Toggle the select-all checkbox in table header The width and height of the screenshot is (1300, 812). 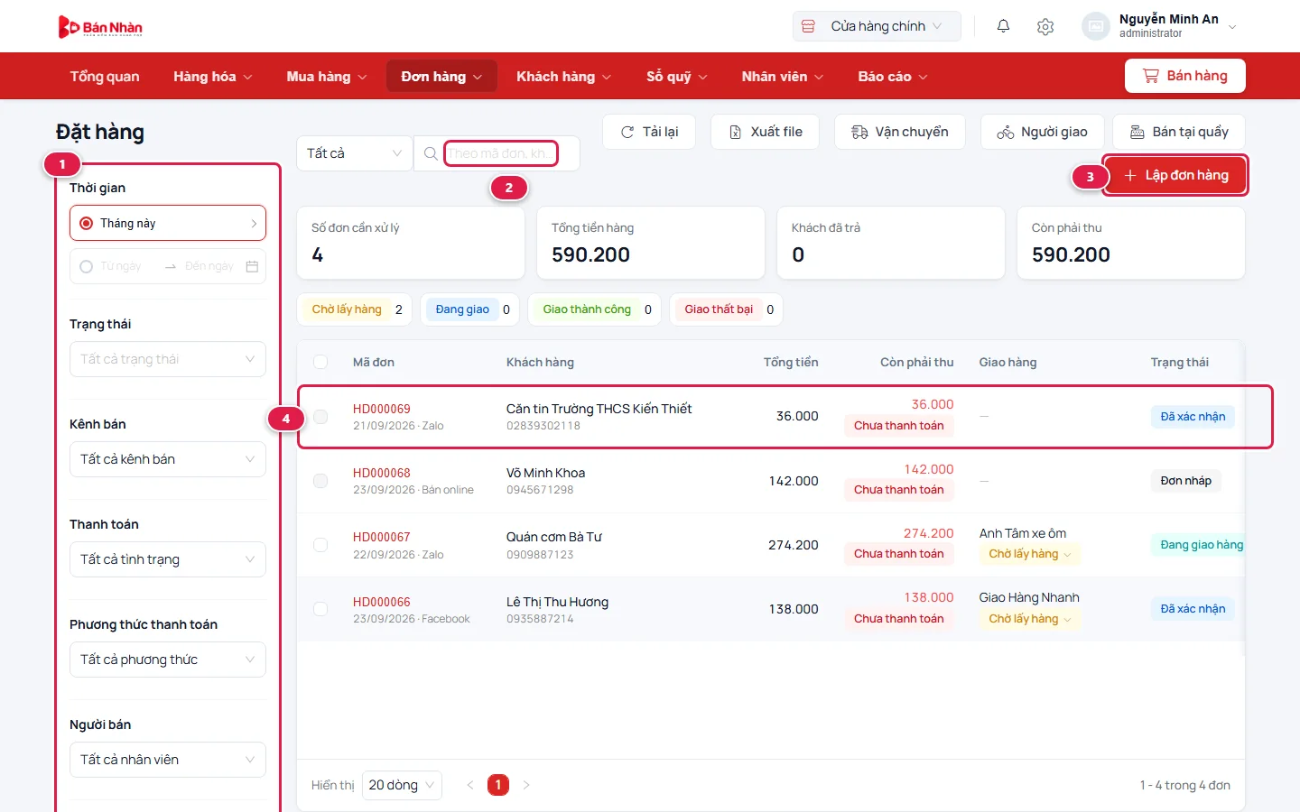(x=320, y=362)
